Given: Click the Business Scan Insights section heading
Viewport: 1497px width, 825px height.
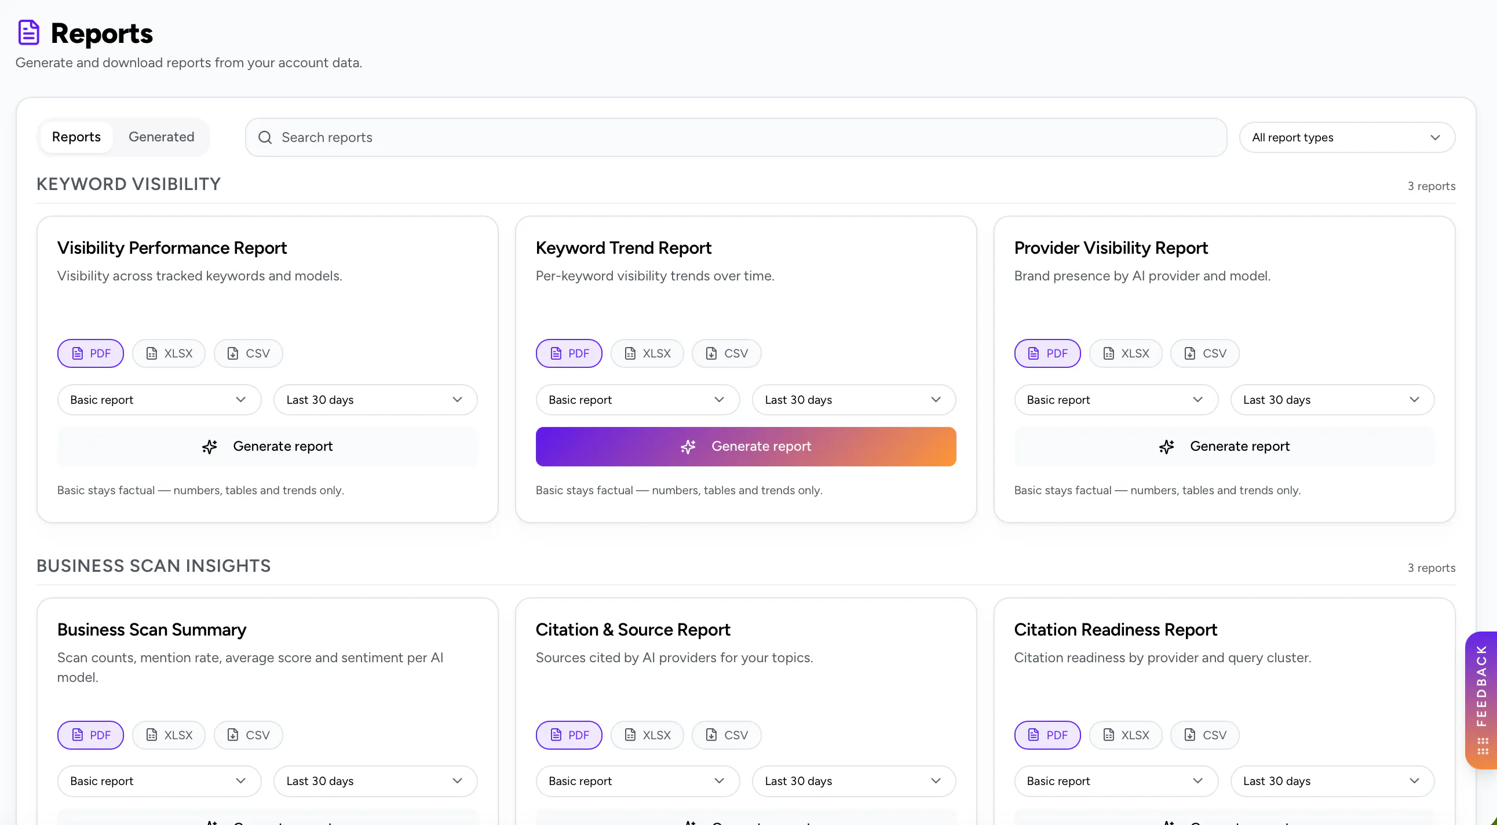Looking at the screenshot, I should pyautogui.click(x=154, y=566).
